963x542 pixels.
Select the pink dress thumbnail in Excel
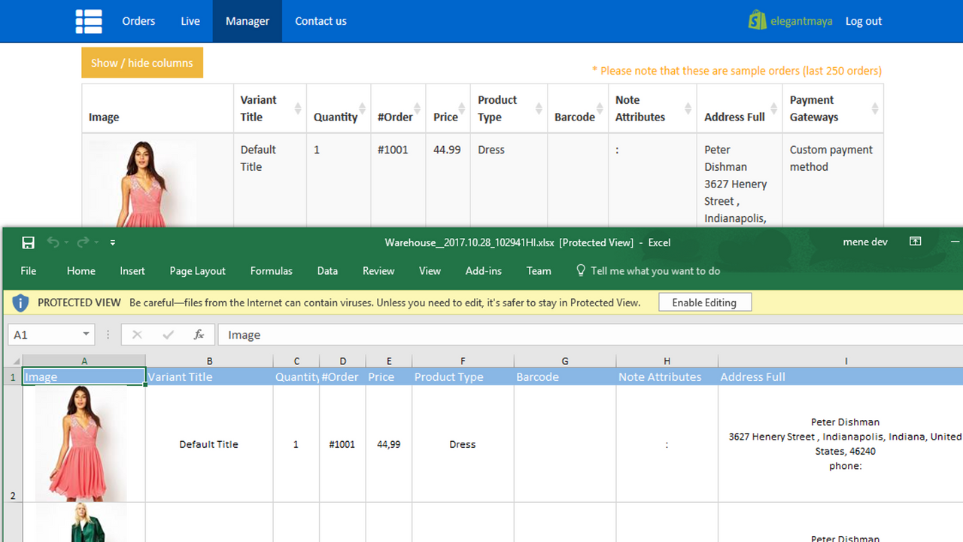click(81, 443)
